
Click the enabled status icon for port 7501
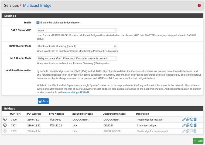tap(5, 125)
